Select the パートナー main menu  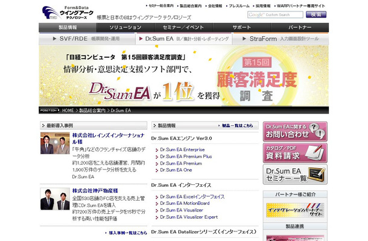[300, 28]
